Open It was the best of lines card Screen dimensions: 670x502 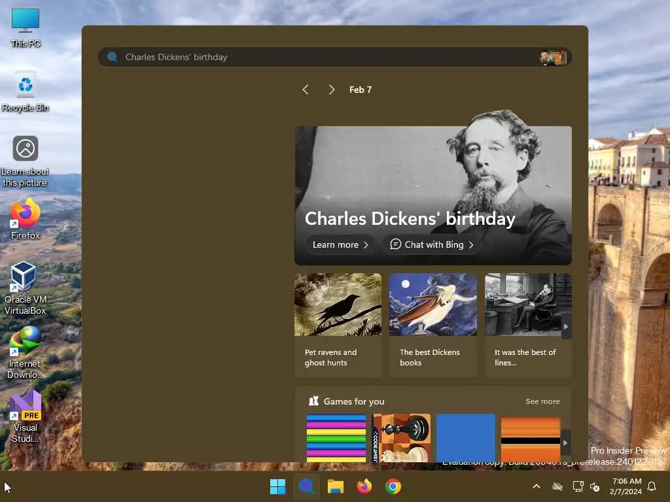pos(528,325)
